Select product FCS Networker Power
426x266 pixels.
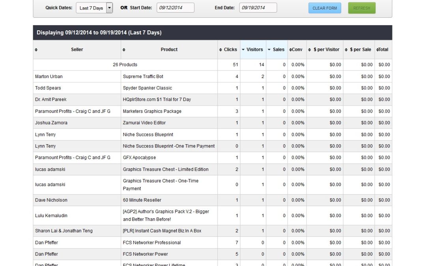(x=145, y=254)
